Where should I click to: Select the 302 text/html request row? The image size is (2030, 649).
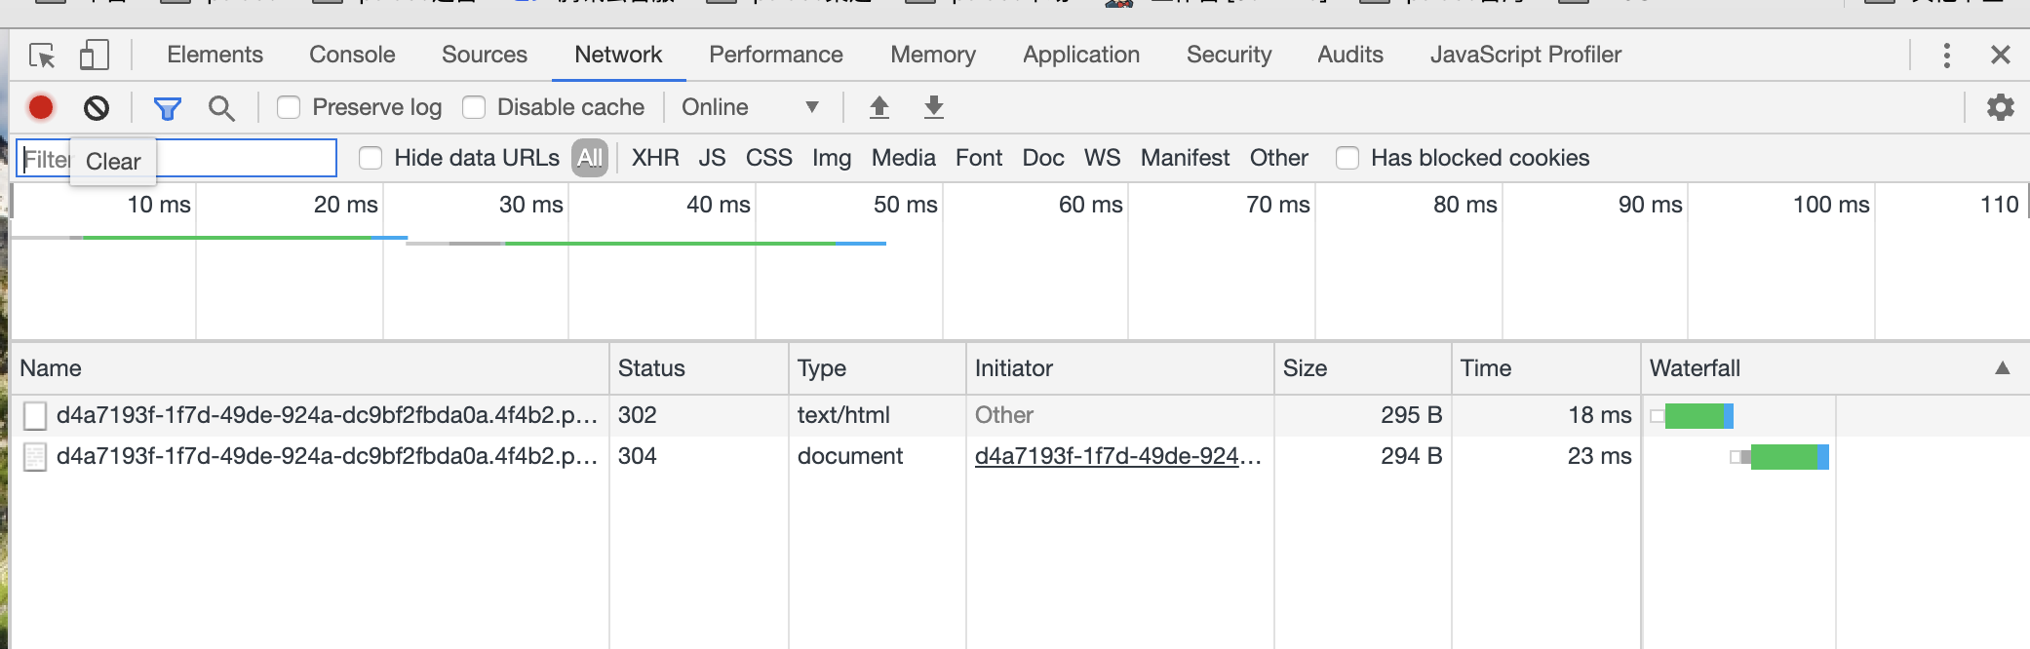(x=327, y=415)
